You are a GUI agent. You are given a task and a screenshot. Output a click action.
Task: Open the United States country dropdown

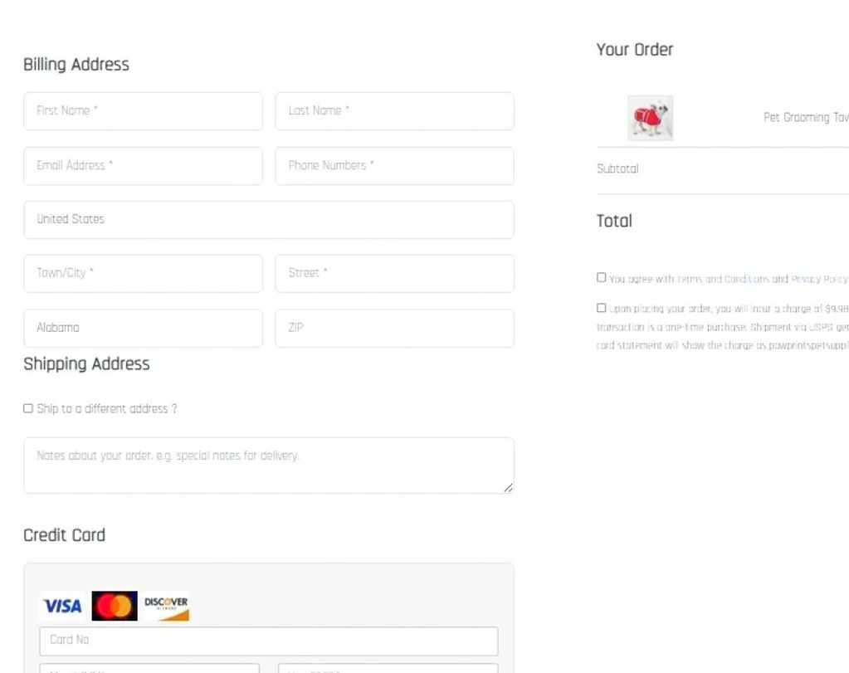[x=268, y=220]
